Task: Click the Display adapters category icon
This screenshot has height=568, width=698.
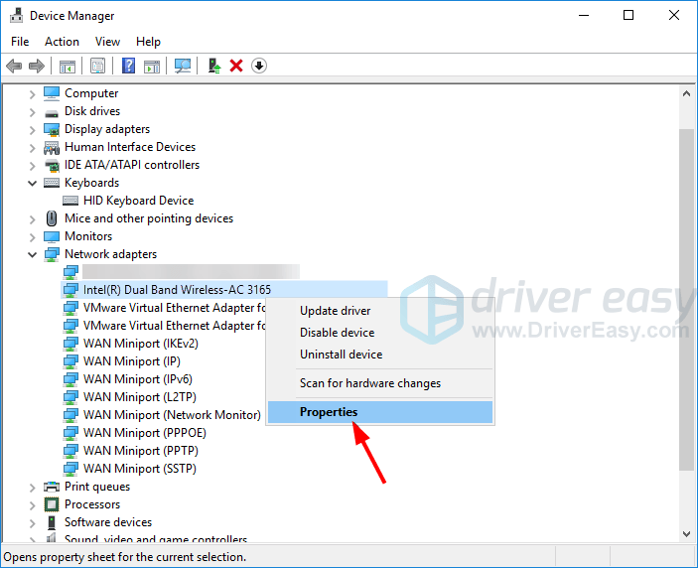Action: point(52,129)
